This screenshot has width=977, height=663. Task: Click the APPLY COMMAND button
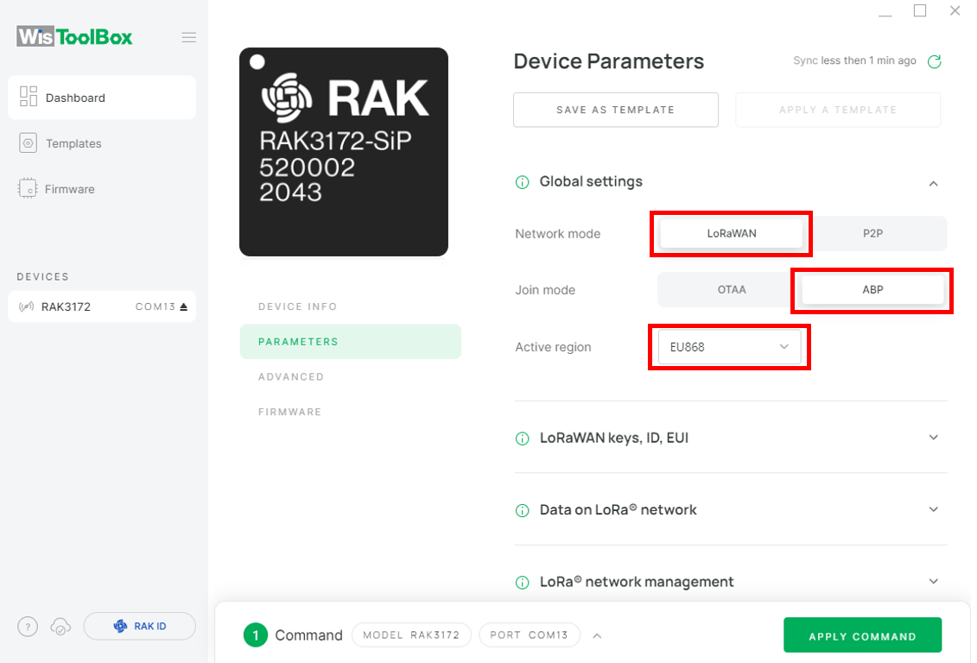pyautogui.click(x=862, y=635)
